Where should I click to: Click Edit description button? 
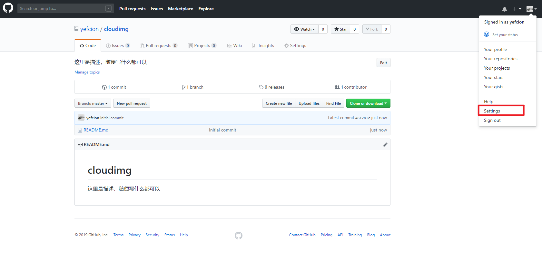click(383, 63)
